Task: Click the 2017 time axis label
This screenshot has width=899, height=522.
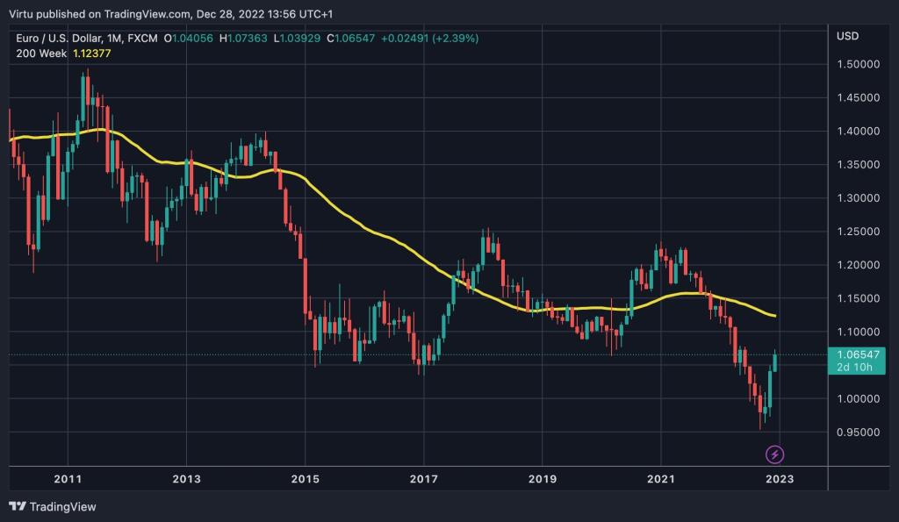Action: 424,479
